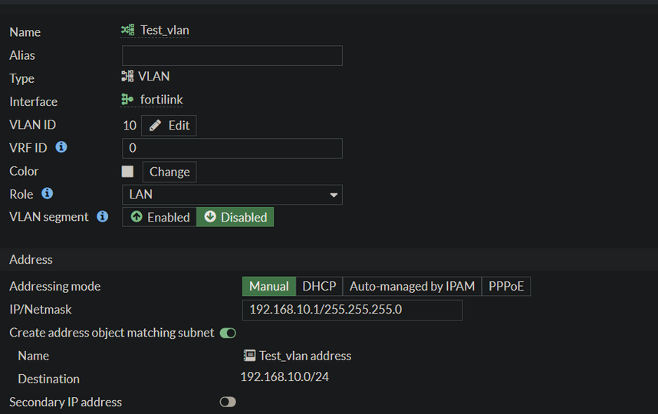658x414 pixels.
Task: Click the fortilink interface icon
Action: point(127,100)
